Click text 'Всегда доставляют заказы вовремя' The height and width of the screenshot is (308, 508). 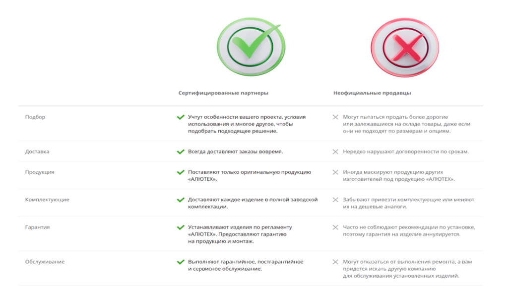[x=236, y=152]
